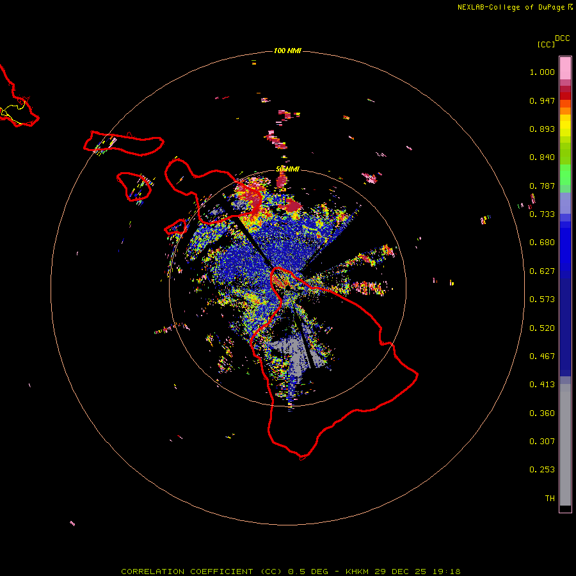Click the 0.307 scale value
The height and width of the screenshot is (576, 576).
pos(542,442)
